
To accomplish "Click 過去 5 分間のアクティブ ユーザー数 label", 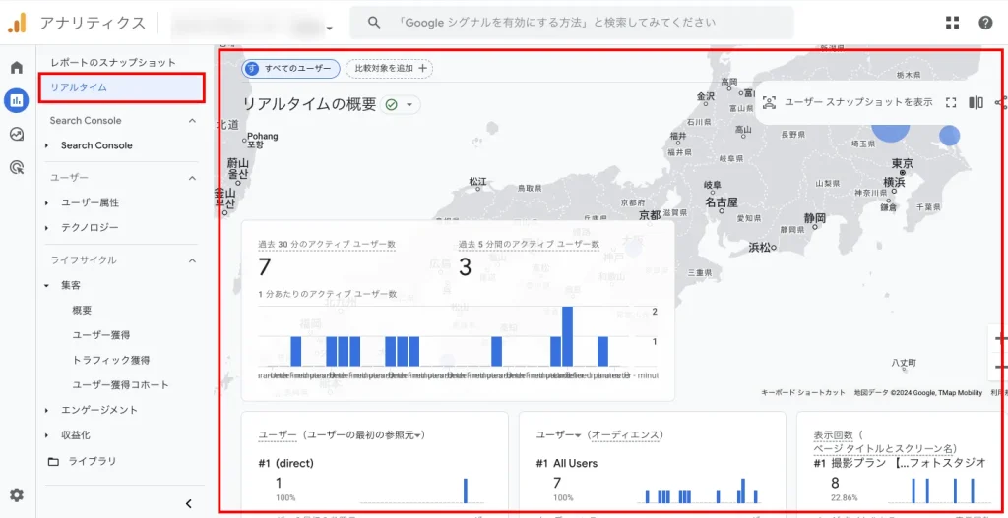I will [x=529, y=245].
